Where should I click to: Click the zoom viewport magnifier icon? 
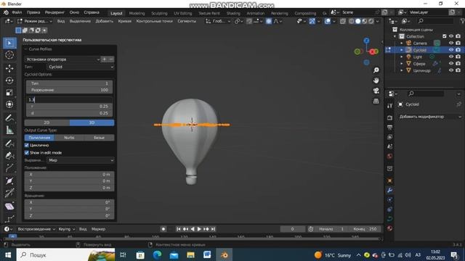tap(376, 70)
